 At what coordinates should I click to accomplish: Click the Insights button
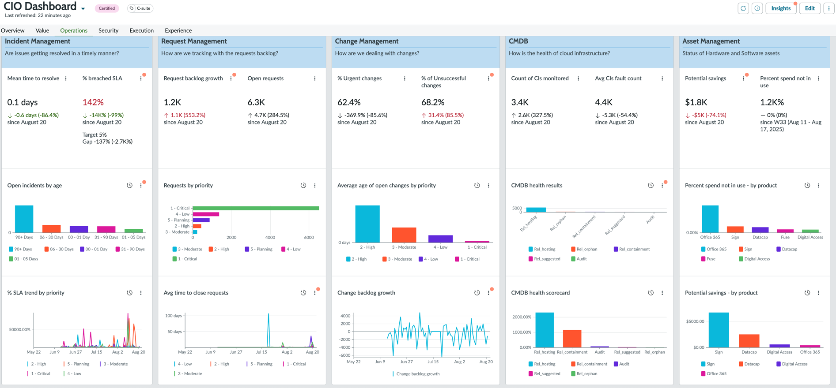pos(781,8)
